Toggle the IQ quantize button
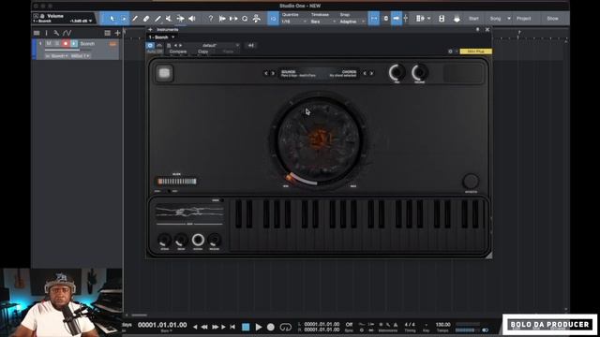This screenshot has height=337, width=600. point(273,19)
